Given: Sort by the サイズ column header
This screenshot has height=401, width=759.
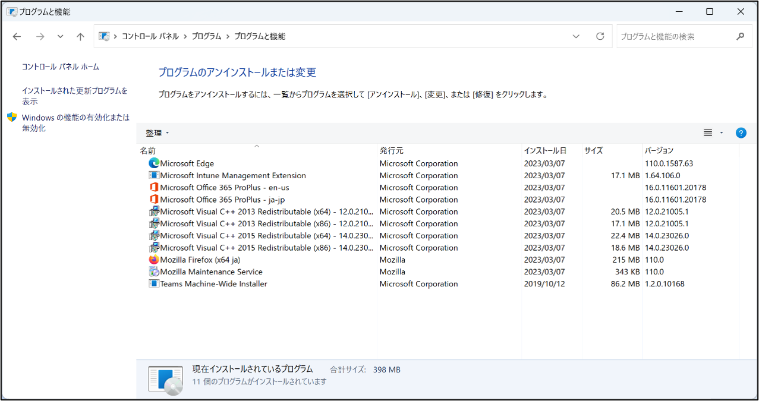Looking at the screenshot, I should coord(612,150).
